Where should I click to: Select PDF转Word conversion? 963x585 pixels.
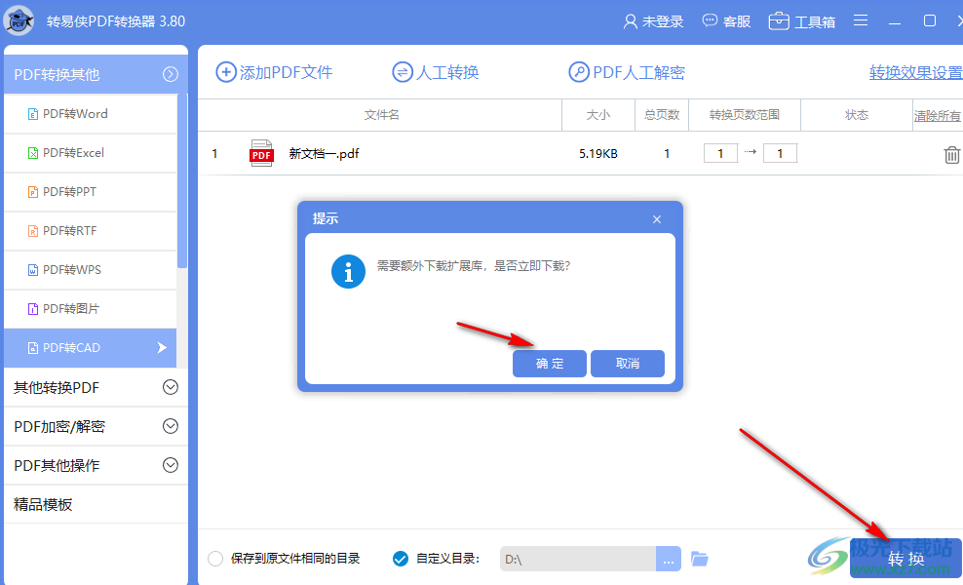coord(91,114)
